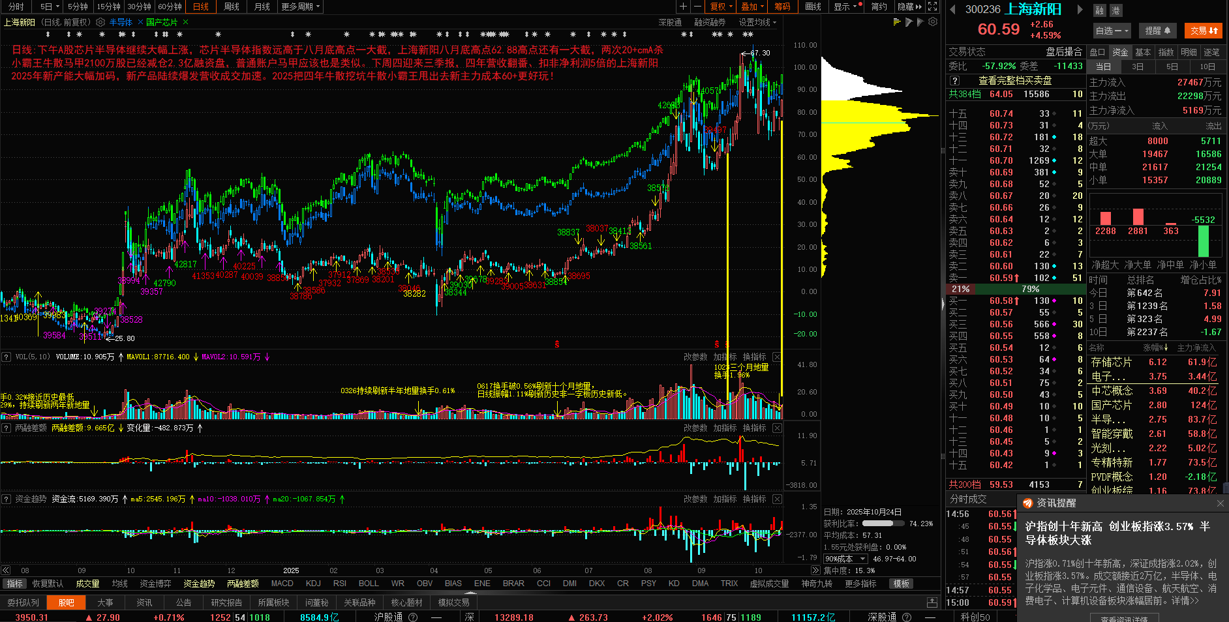Open gear settings icon at chart top-right

[933, 22]
